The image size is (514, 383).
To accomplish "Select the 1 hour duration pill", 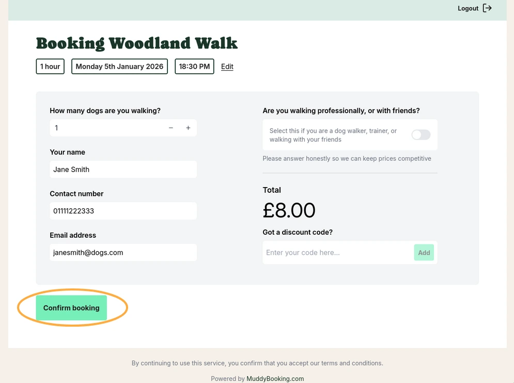I will pyautogui.click(x=50, y=66).
